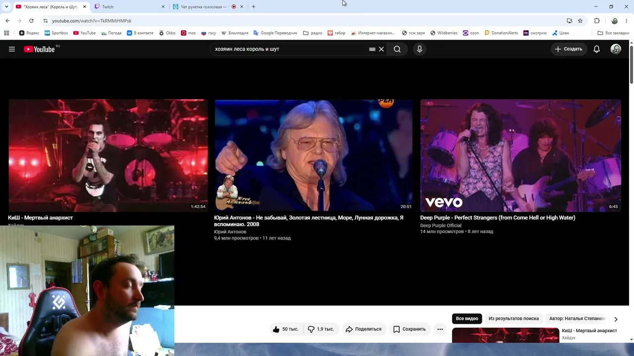This screenshot has height=356, width=634.
Task: Select the Автор: Наталья Степаненко chip
Action: coord(577,318)
